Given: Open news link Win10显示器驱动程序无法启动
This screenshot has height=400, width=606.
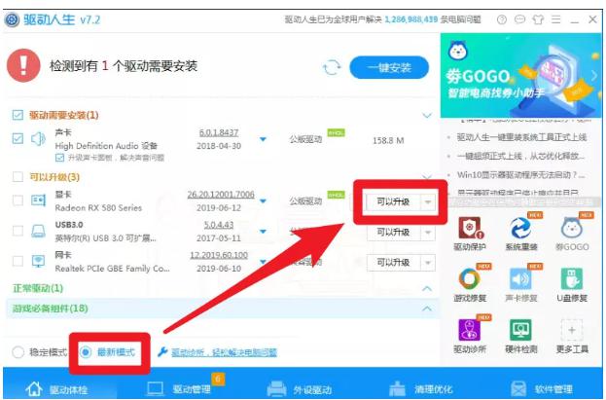Looking at the screenshot, I should click(x=520, y=175).
